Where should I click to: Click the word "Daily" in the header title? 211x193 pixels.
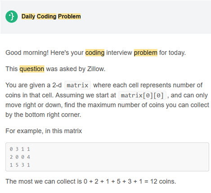click(x=28, y=16)
